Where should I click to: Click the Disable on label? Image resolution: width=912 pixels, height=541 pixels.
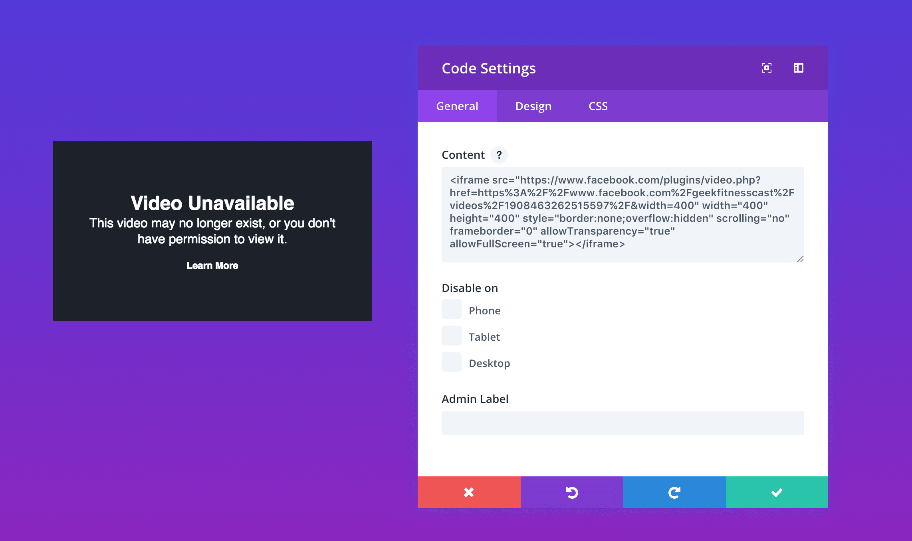(470, 288)
